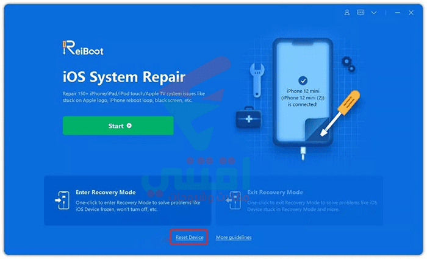Click the iPhone 12 mini connected text

[303, 98]
